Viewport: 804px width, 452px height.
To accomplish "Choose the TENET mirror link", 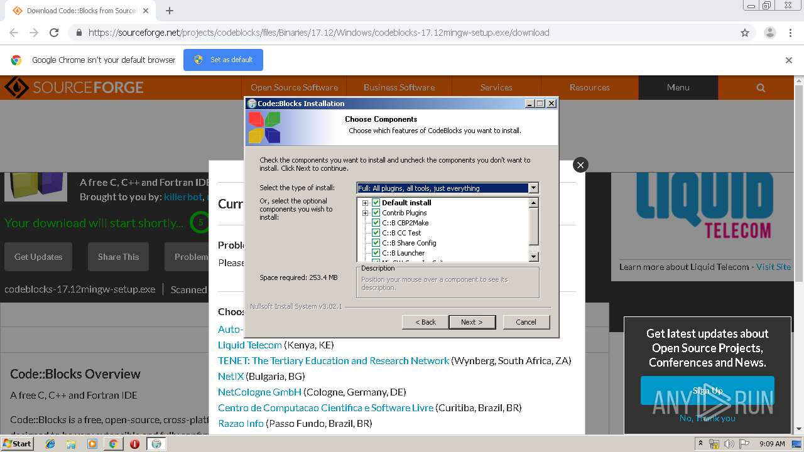I will pos(334,360).
